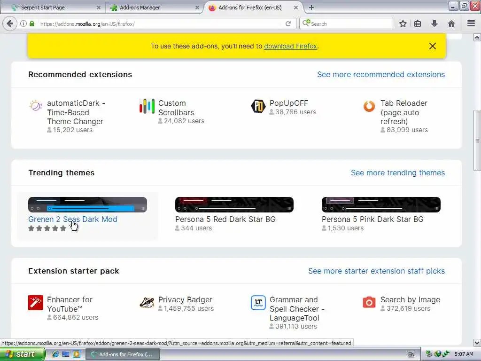Click the Tab Reloader extension icon

[x=369, y=106]
